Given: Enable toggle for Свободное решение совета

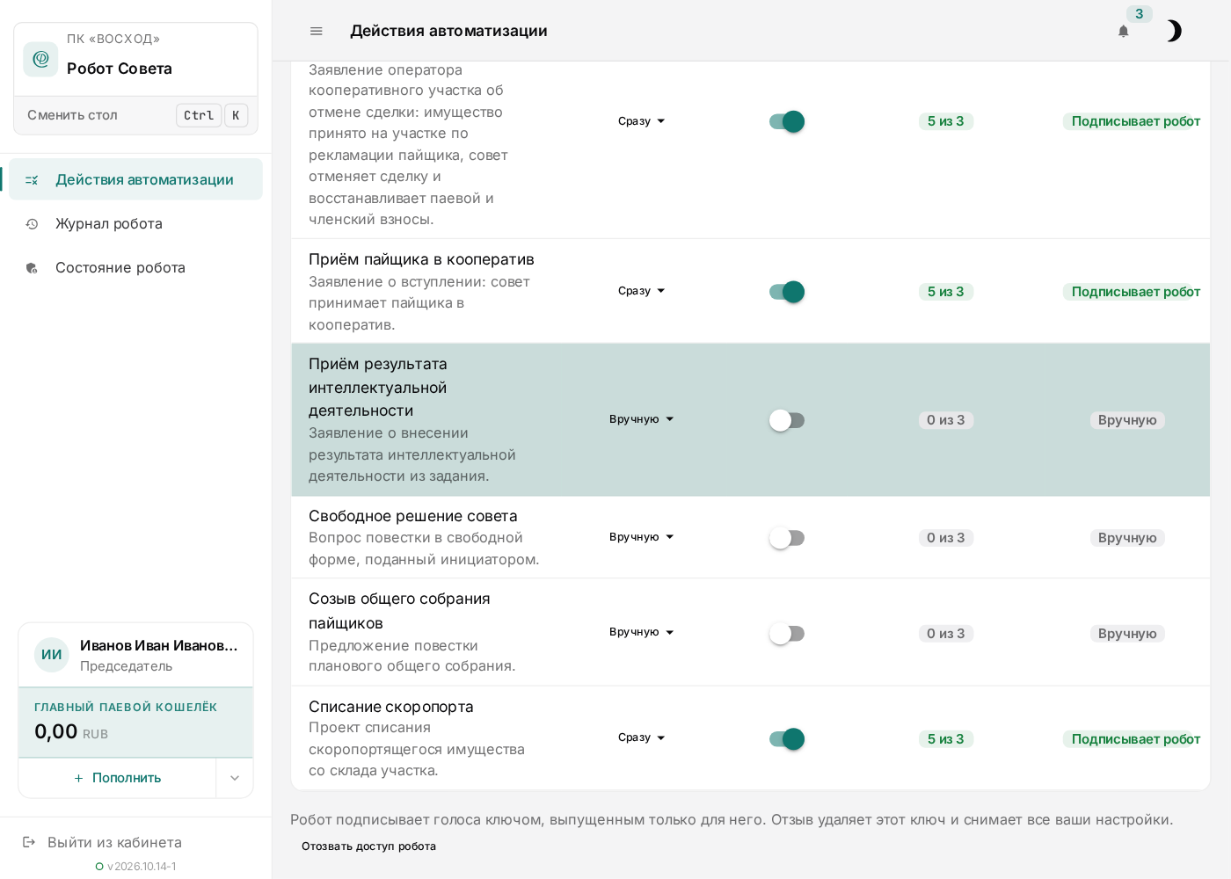Looking at the screenshot, I should 787,538.
